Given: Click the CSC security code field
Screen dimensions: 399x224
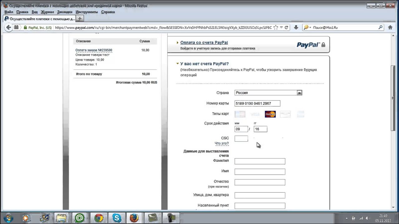Looking at the screenshot, I should [x=241, y=138].
